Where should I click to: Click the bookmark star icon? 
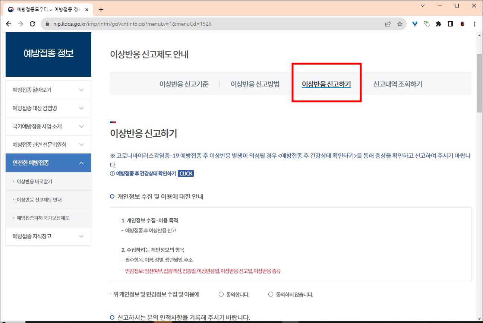(x=400, y=23)
